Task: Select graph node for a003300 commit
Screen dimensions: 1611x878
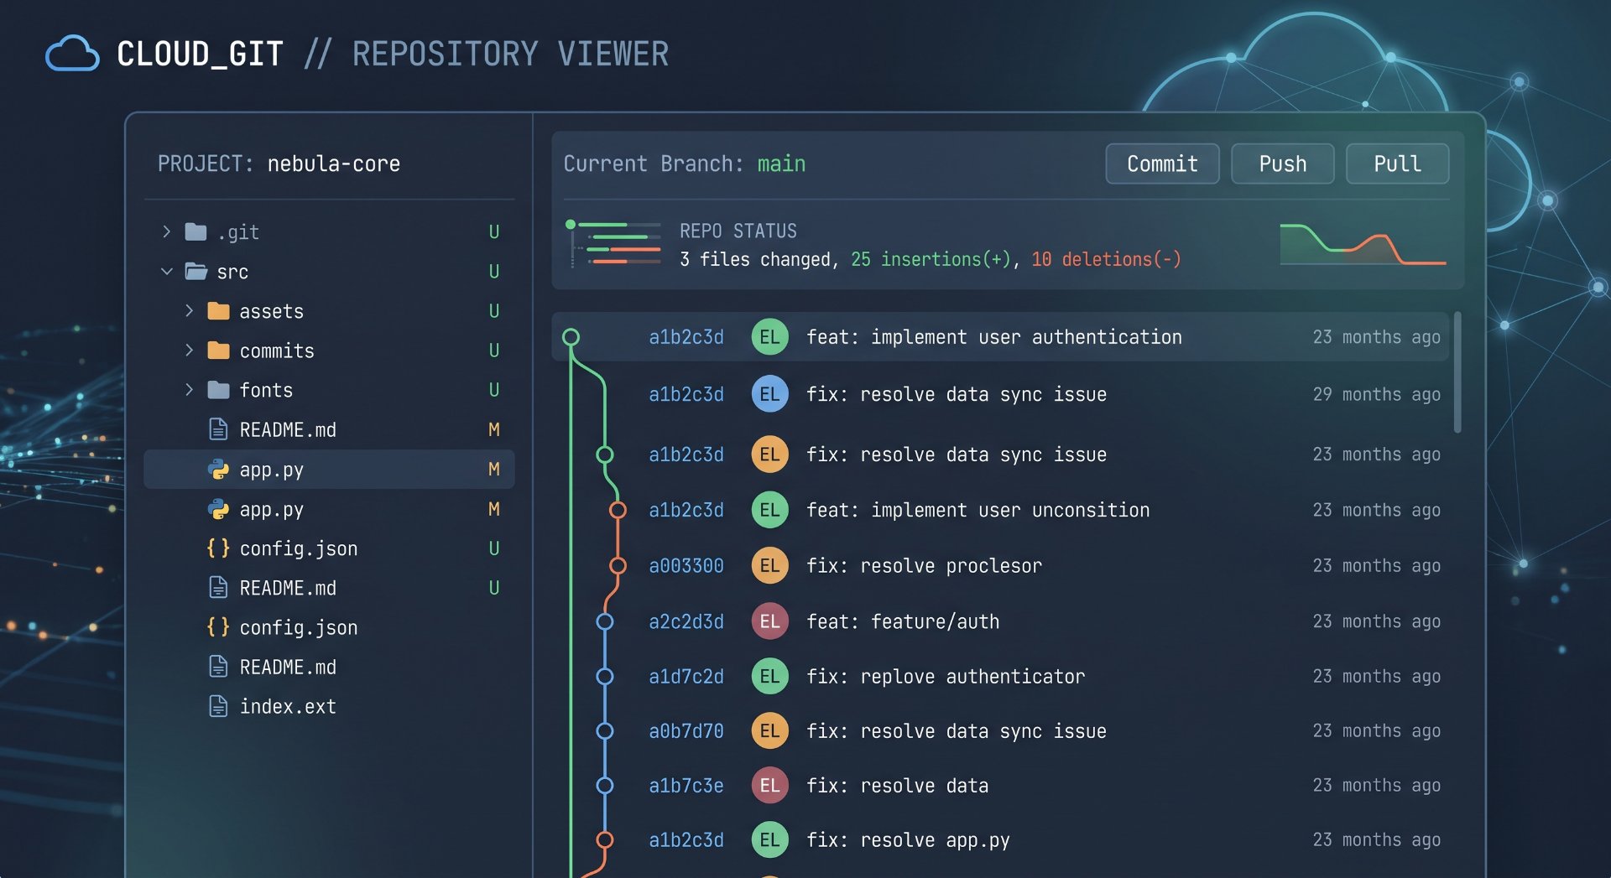Action: [x=618, y=565]
